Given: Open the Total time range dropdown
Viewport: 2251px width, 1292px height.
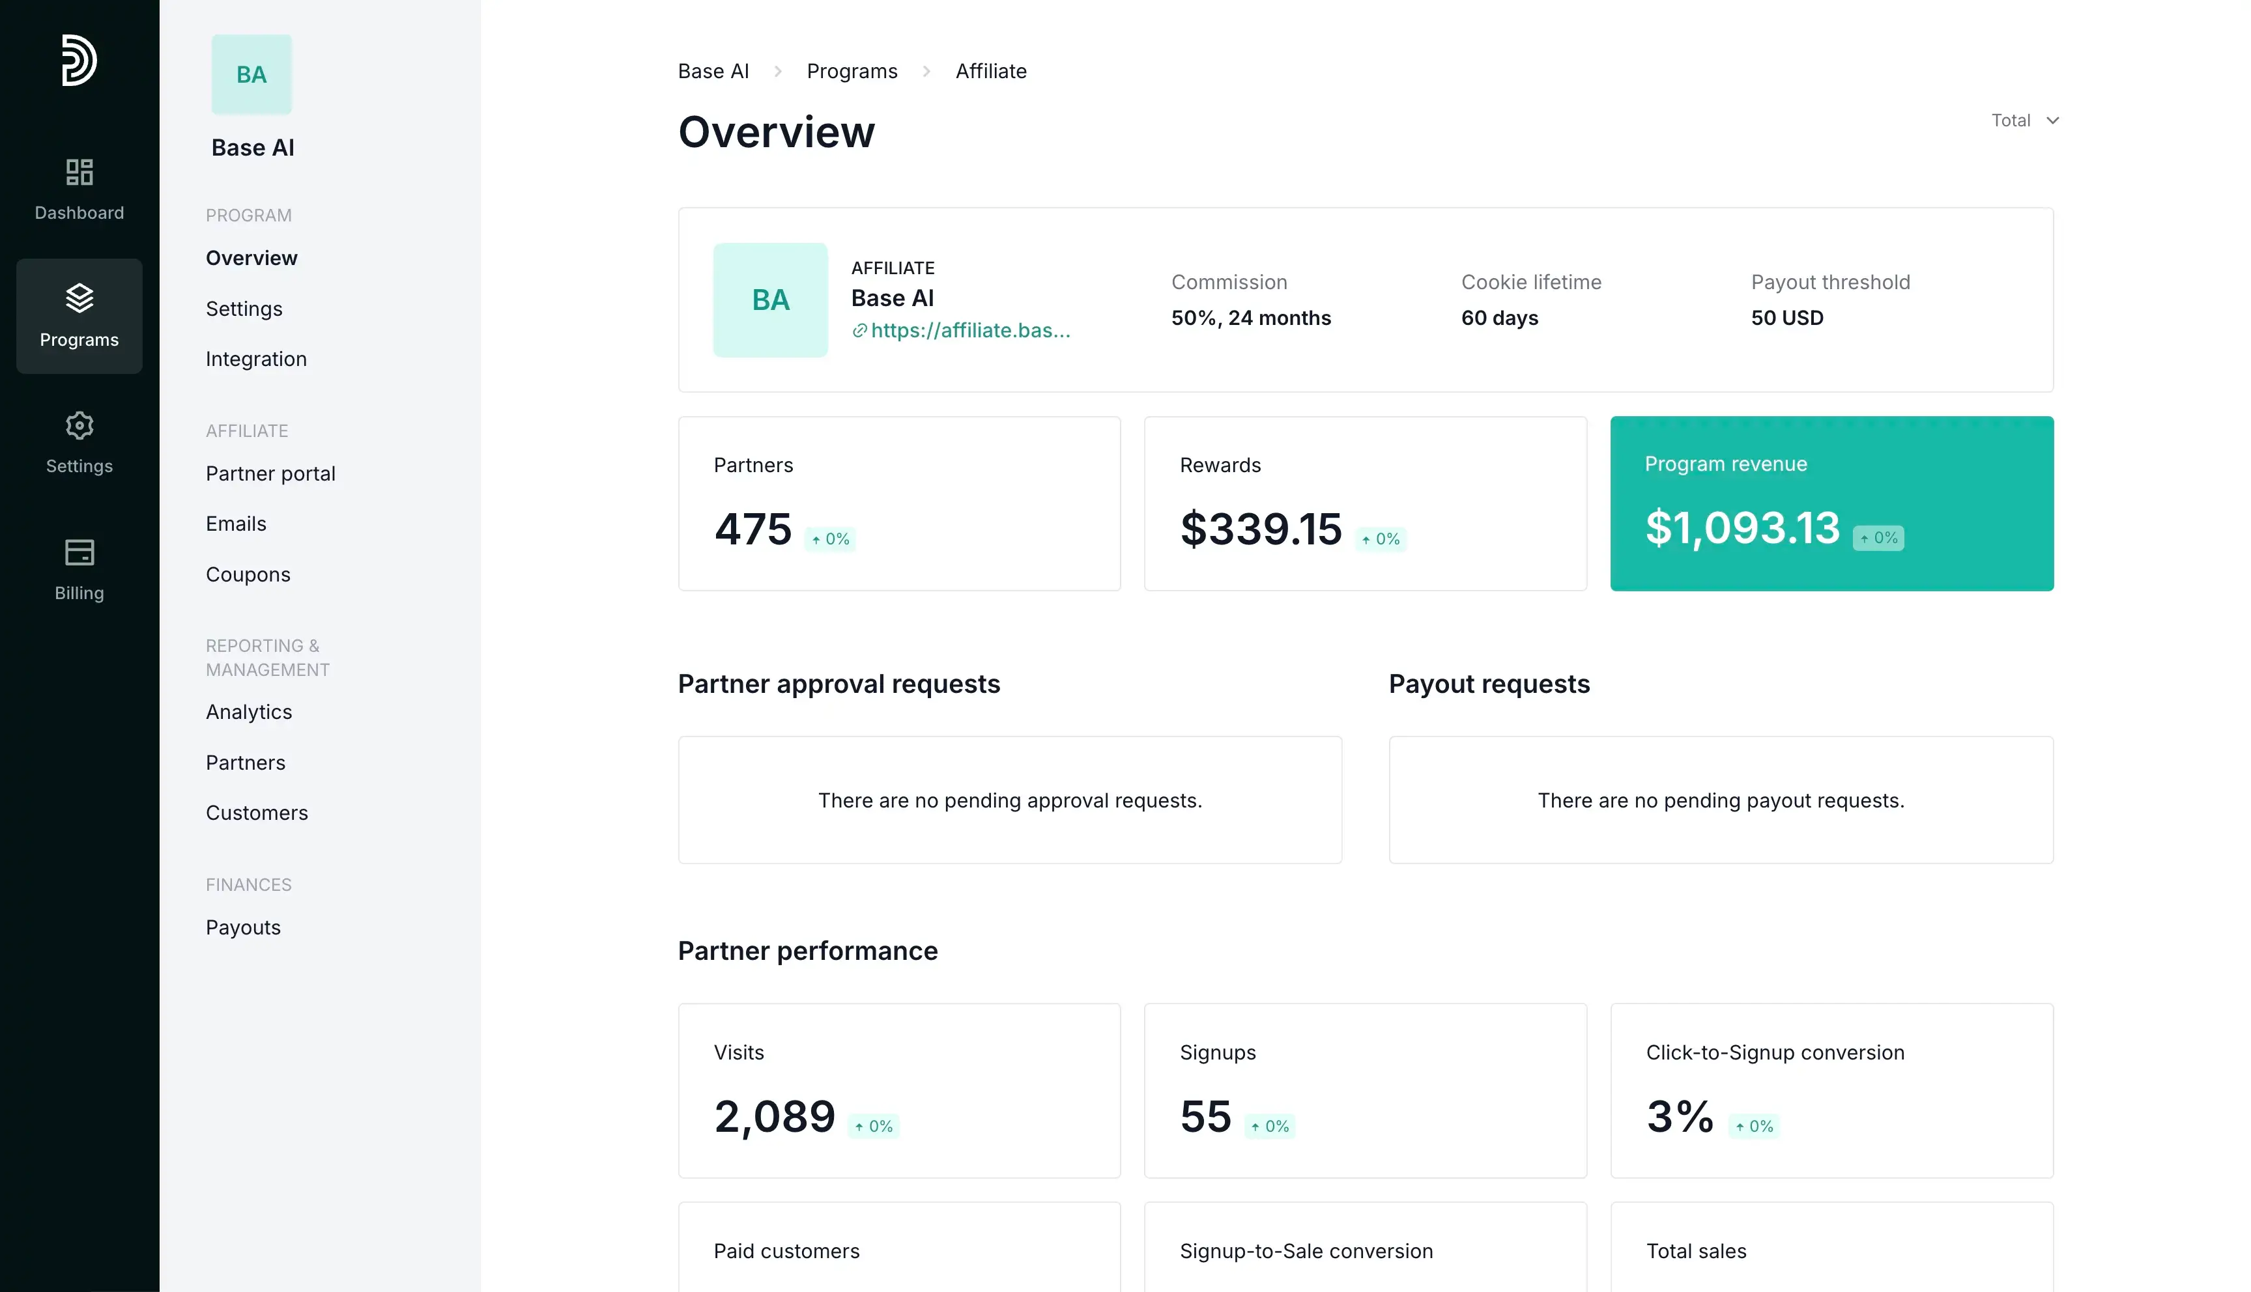Looking at the screenshot, I should point(2025,120).
